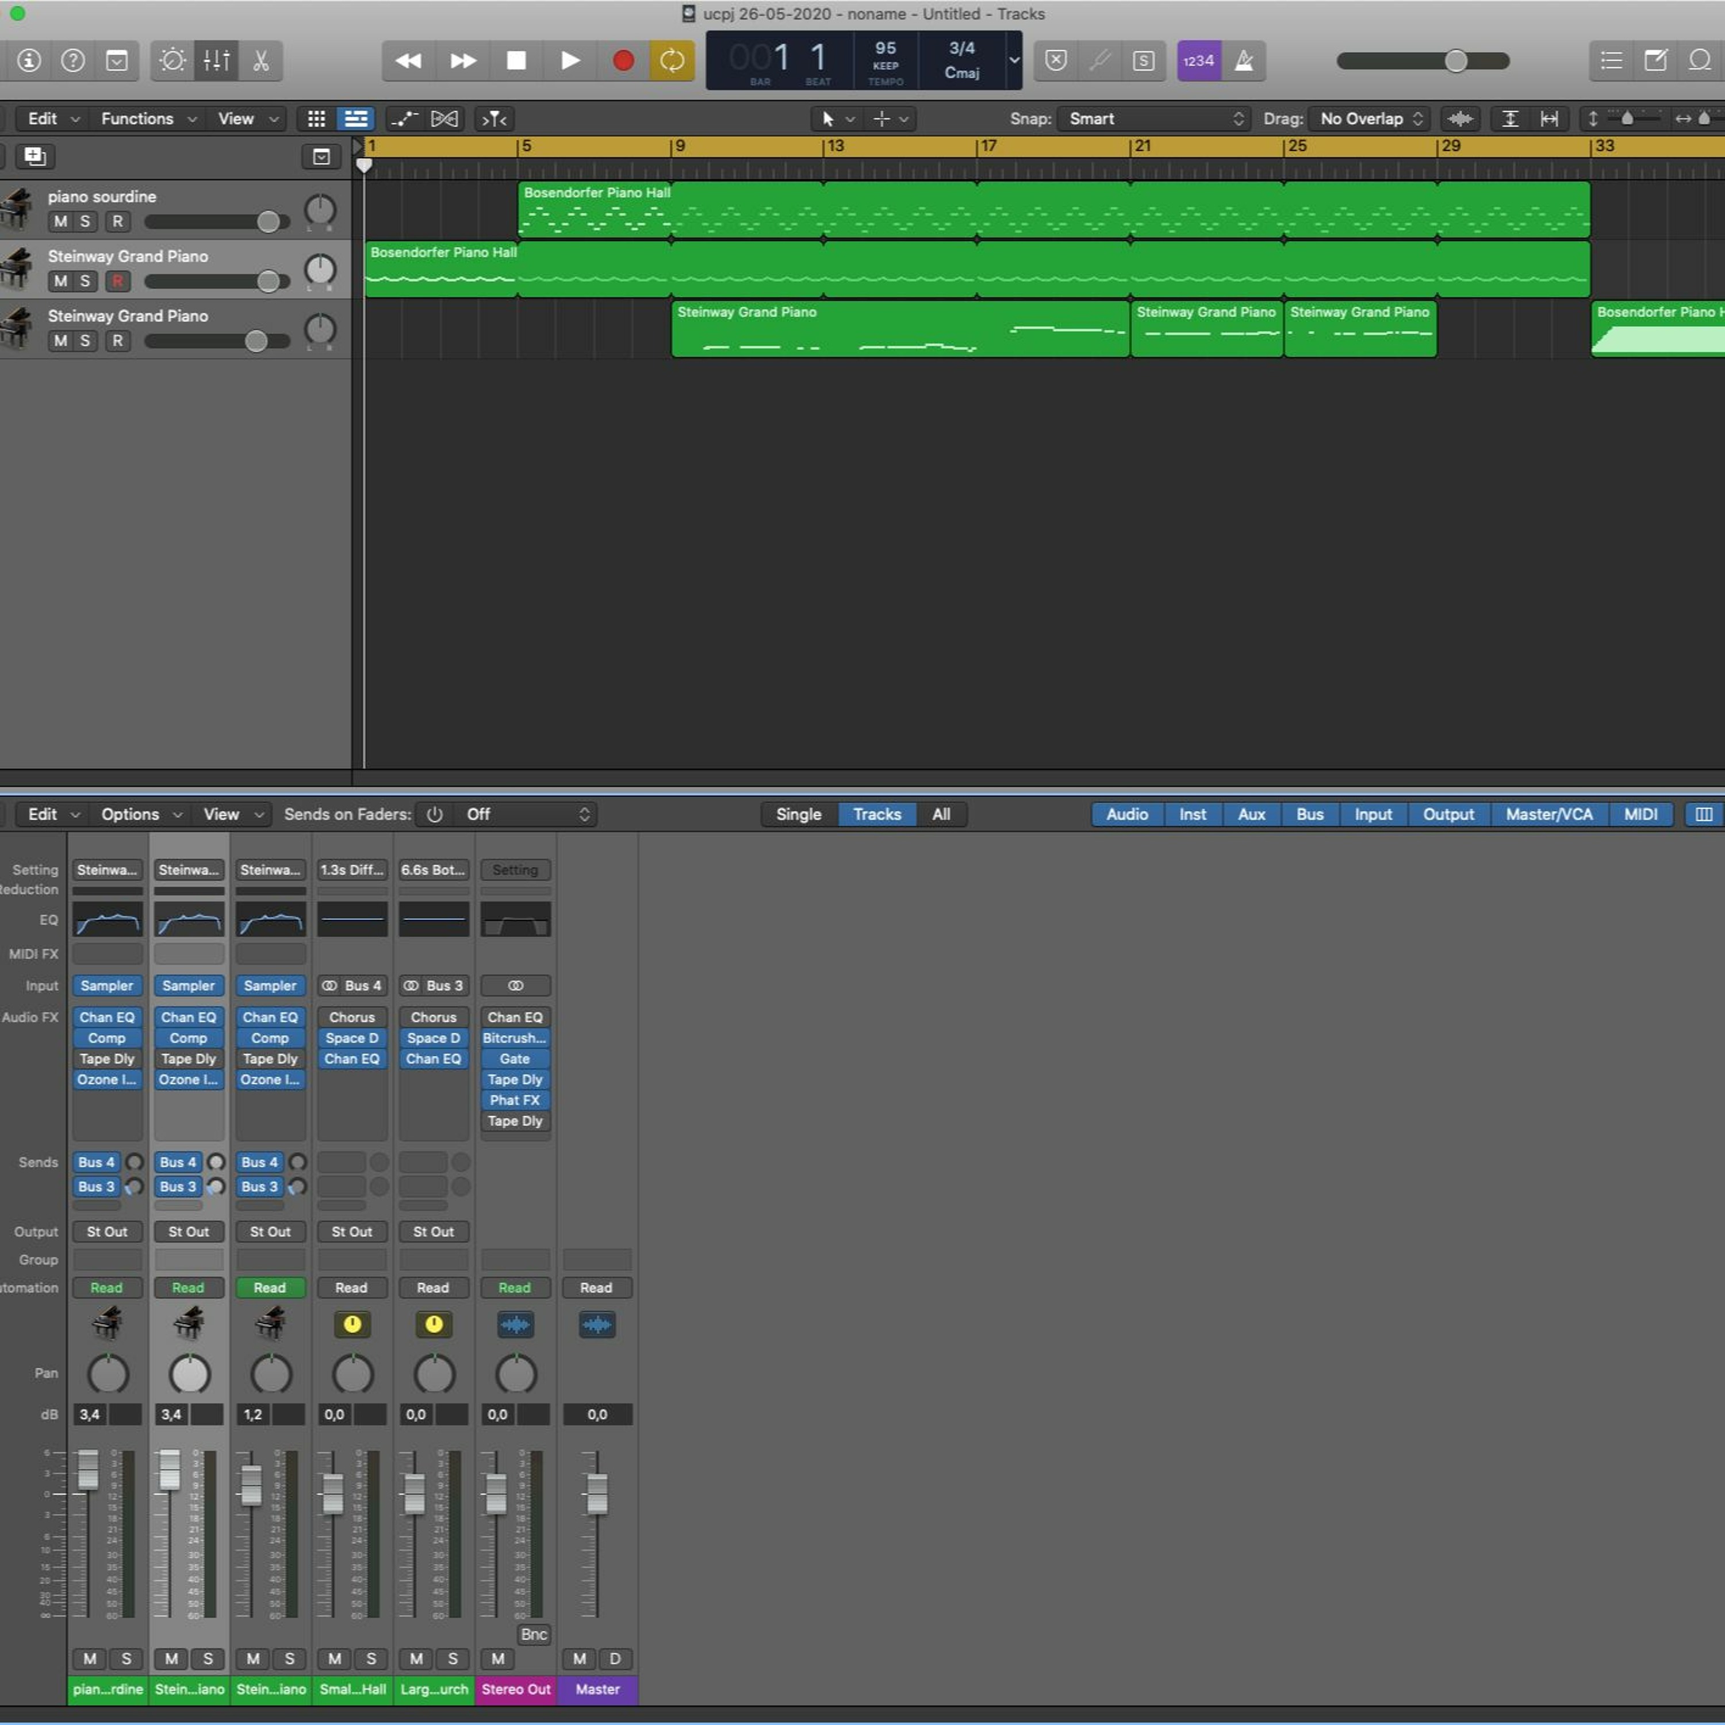Open the Drag No Overlap dropdown
1725x1725 pixels.
coord(1370,119)
